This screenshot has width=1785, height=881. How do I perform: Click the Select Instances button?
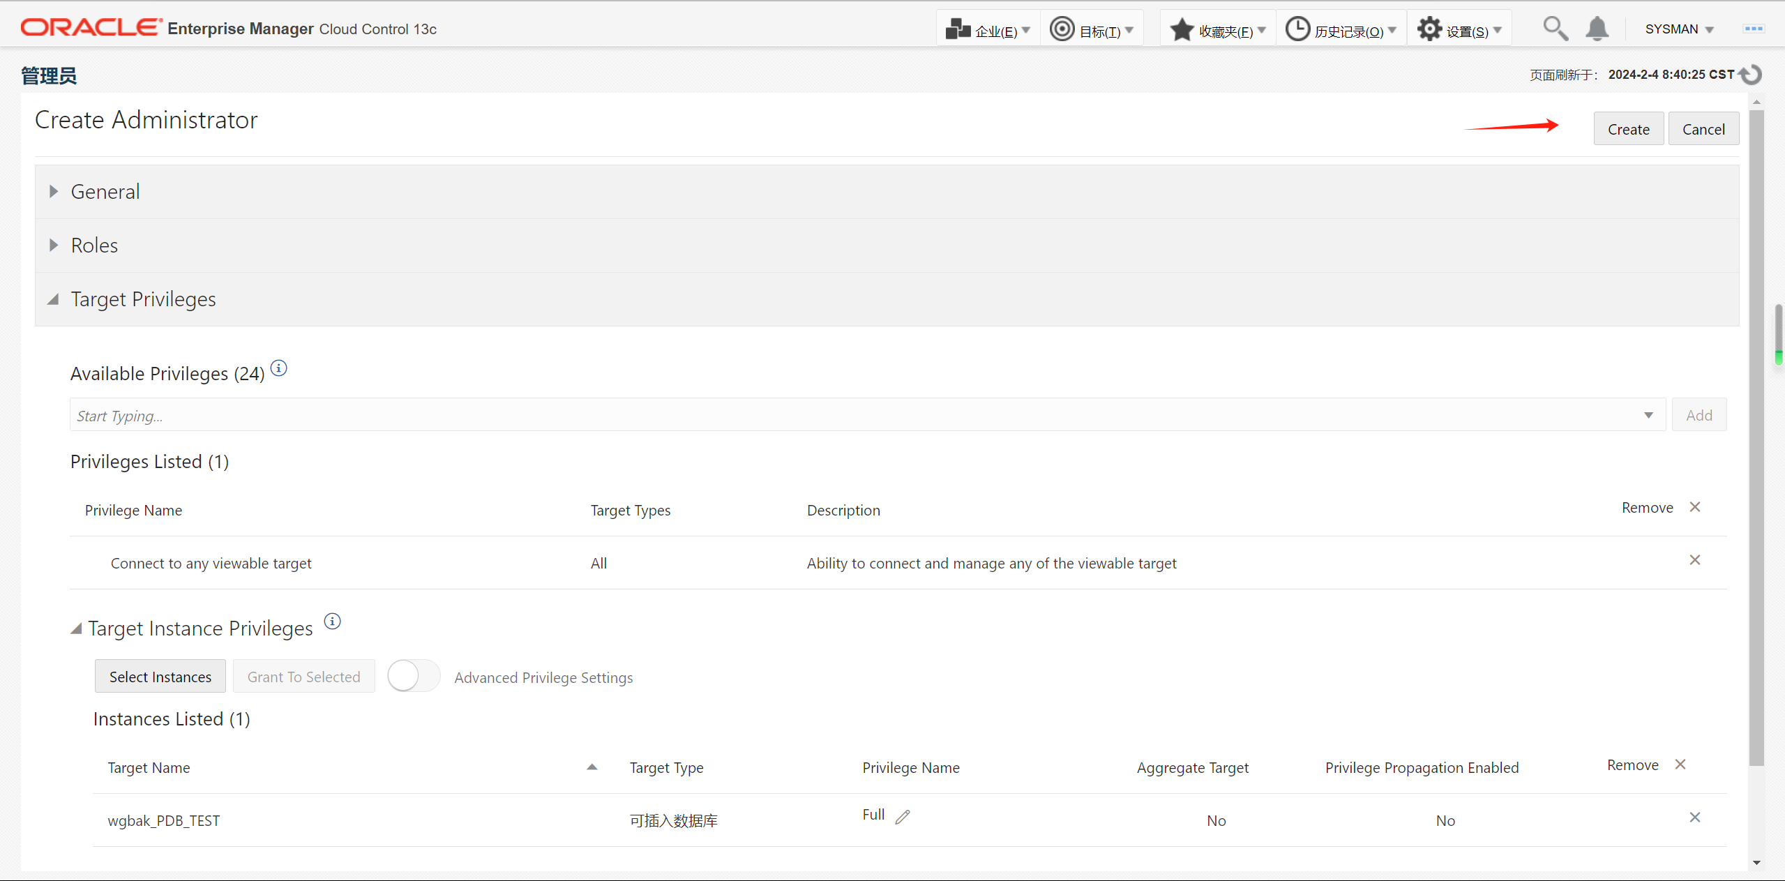point(160,677)
